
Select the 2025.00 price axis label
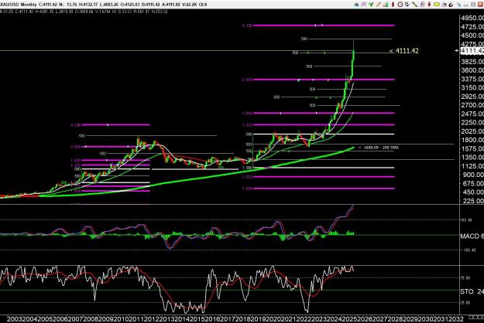pos(472,131)
